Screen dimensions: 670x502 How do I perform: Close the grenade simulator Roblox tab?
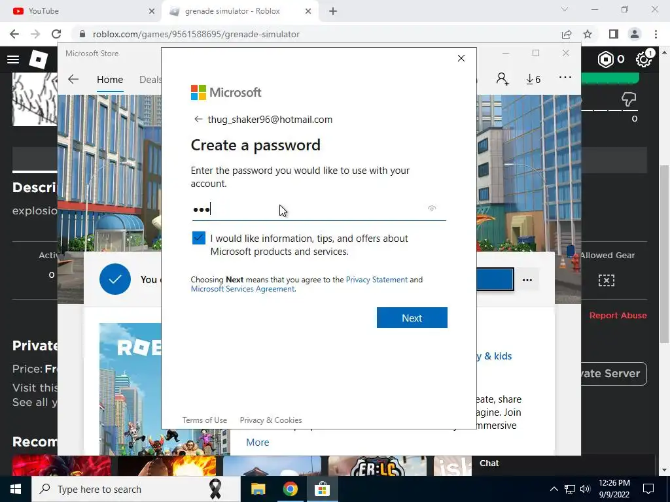(x=308, y=11)
